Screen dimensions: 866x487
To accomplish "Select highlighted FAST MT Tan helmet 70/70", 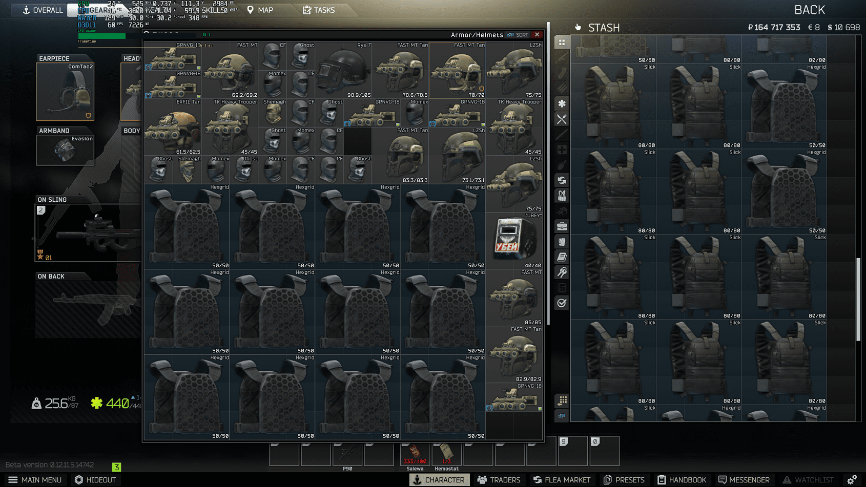I will (x=457, y=70).
